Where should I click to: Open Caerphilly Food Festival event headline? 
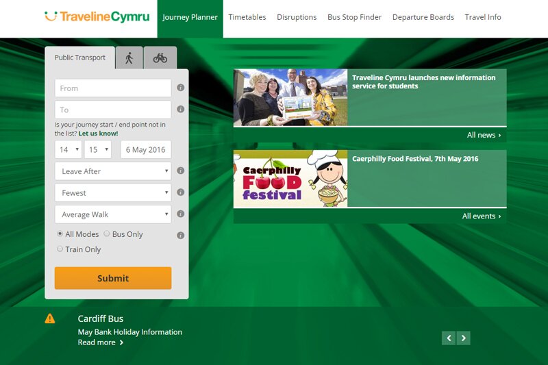(x=415, y=159)
